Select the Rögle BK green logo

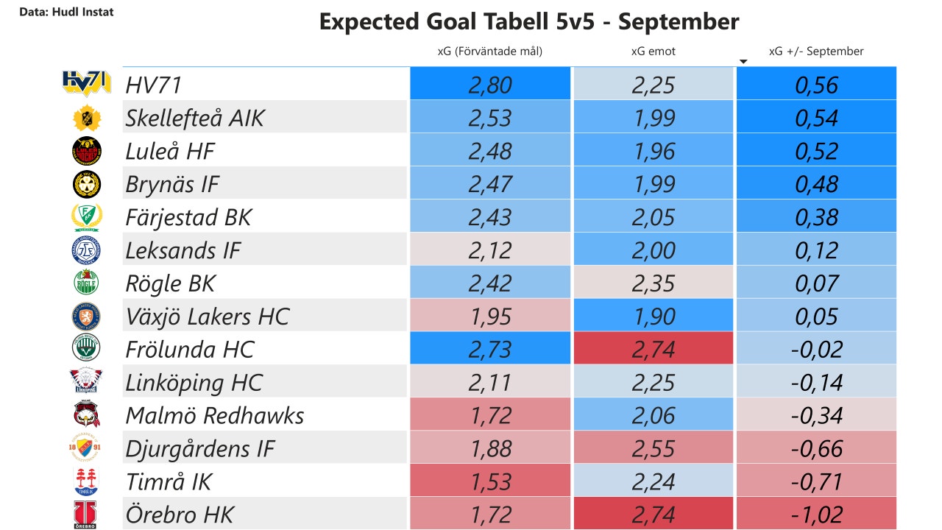click(87, 283)
